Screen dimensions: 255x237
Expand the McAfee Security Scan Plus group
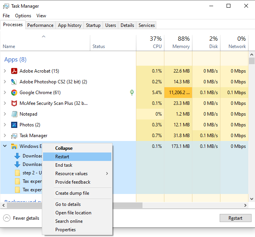5,103
